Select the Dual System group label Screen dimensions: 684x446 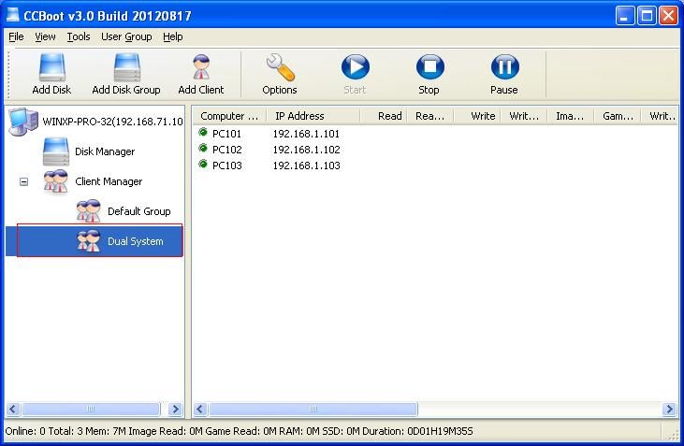136,241
